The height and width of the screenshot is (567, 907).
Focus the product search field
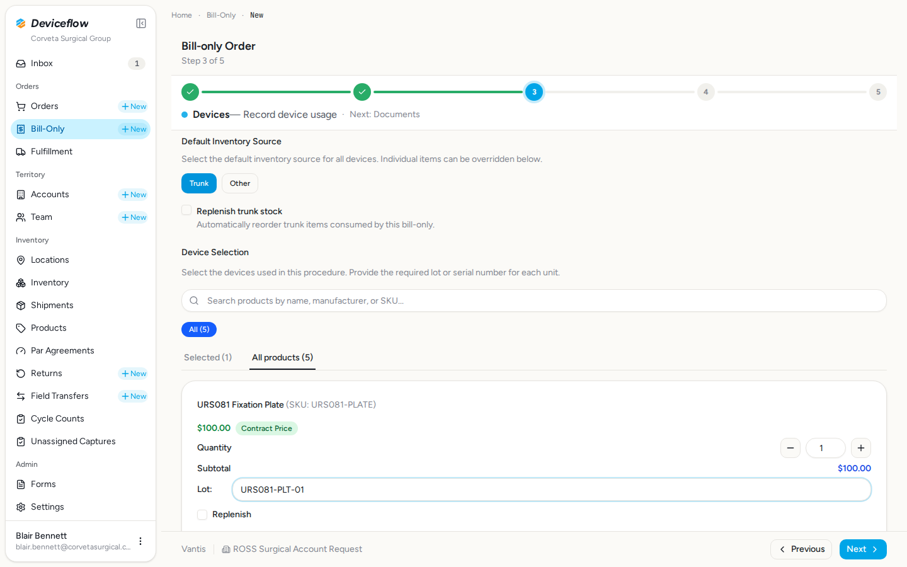point(534,301)
